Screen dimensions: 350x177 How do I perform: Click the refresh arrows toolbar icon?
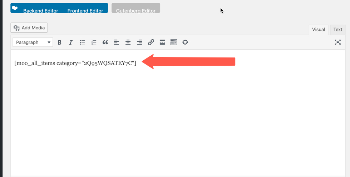[185, 42]
